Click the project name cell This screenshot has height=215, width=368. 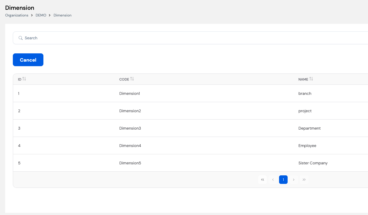tap(305, 111)
